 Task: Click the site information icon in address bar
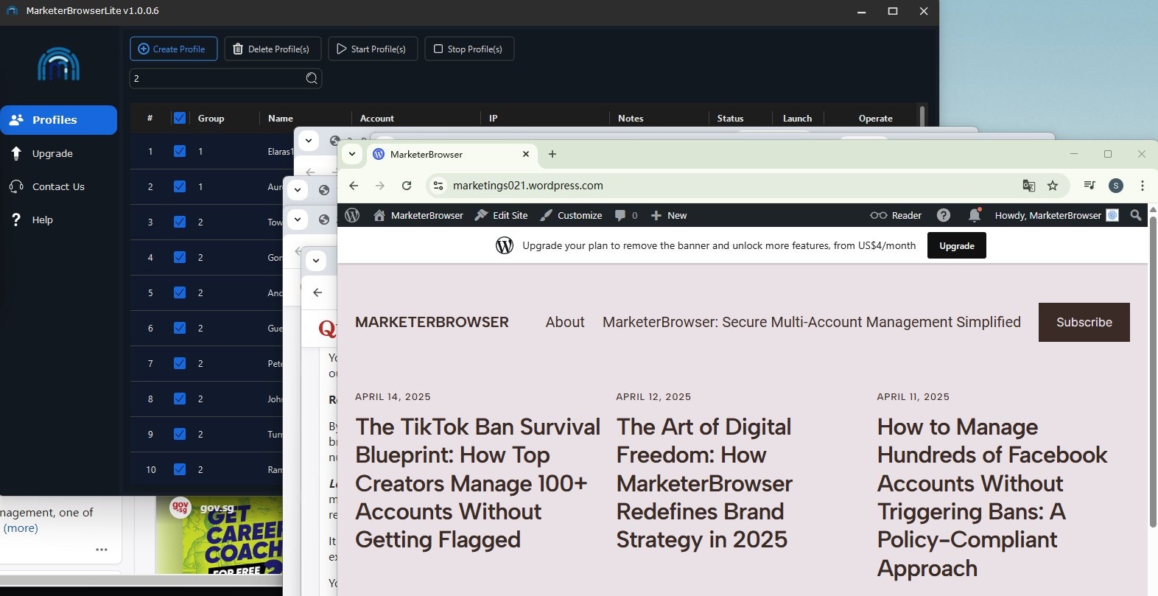(438, 186)
